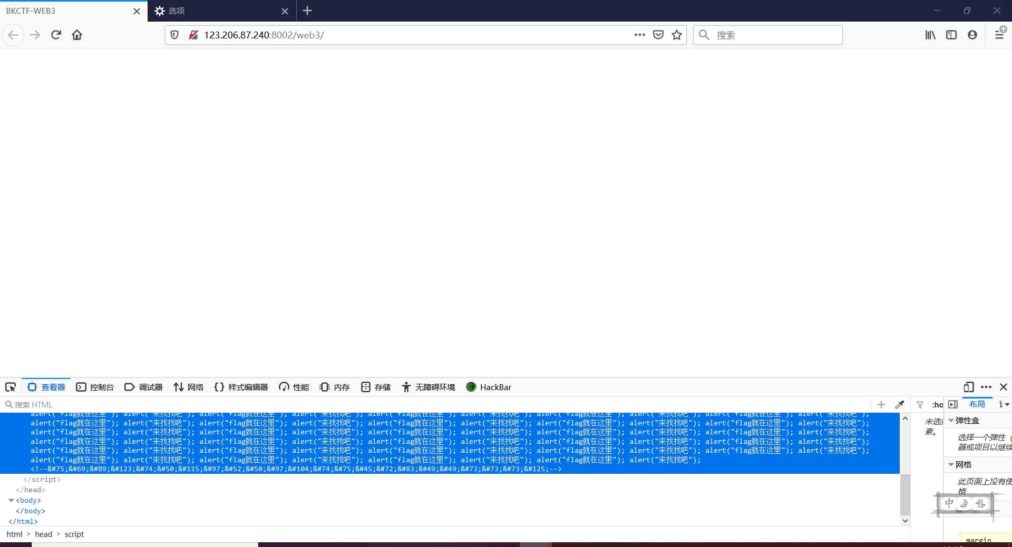1012x547 pixels.
Task: Click the markup view scroll down arrow
Action: coord(905,521)
